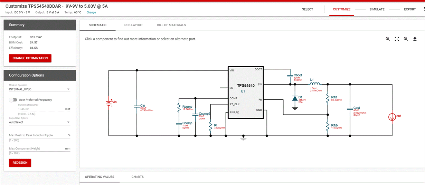Go to the Export step
425x185 pixels.
pos(410,9)
